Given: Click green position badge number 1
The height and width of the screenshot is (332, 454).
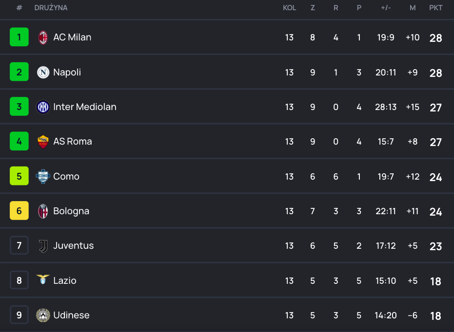Looking at the screenshot, I should pyautogui.click(x=19, y=37).
